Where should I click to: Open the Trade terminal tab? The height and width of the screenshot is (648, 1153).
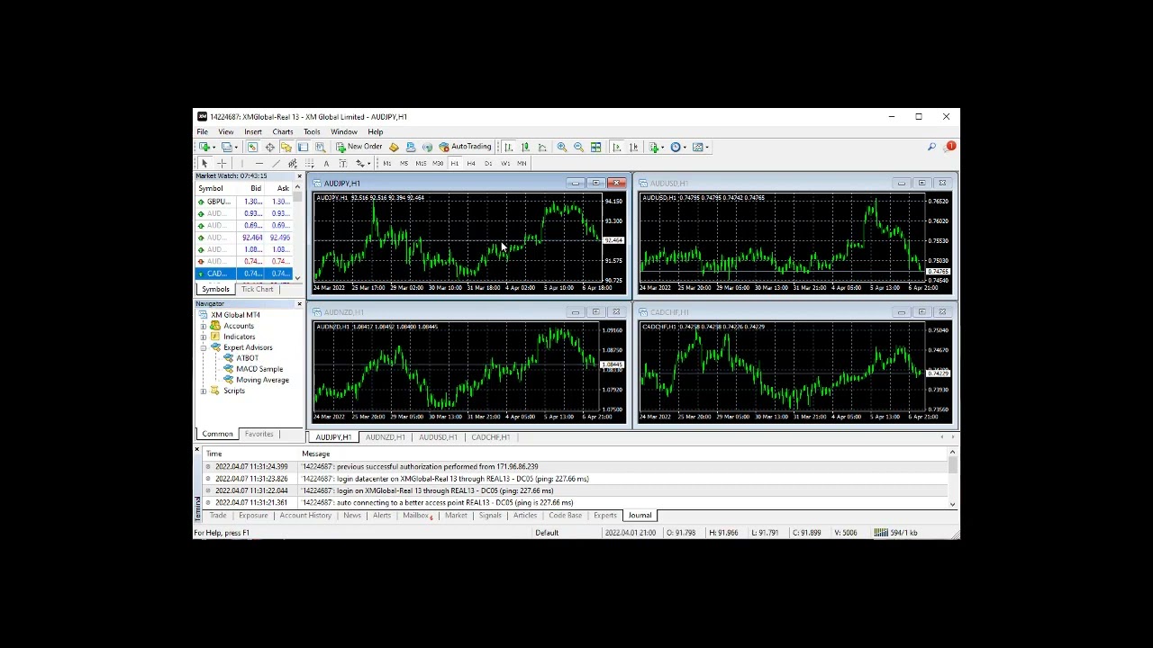(218, 516)
